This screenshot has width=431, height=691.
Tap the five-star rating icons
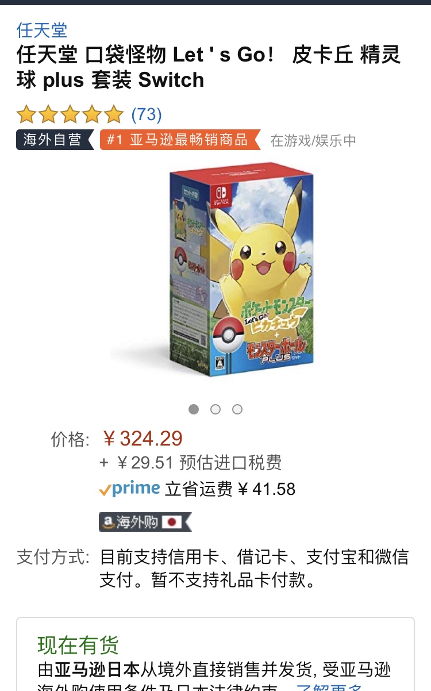tap(70, 114)
